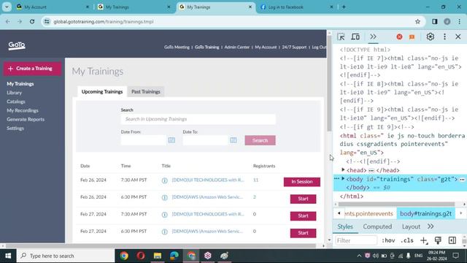Open the Windows Start menu
Screen dimensions: 467x263
[x=8, y=256]
